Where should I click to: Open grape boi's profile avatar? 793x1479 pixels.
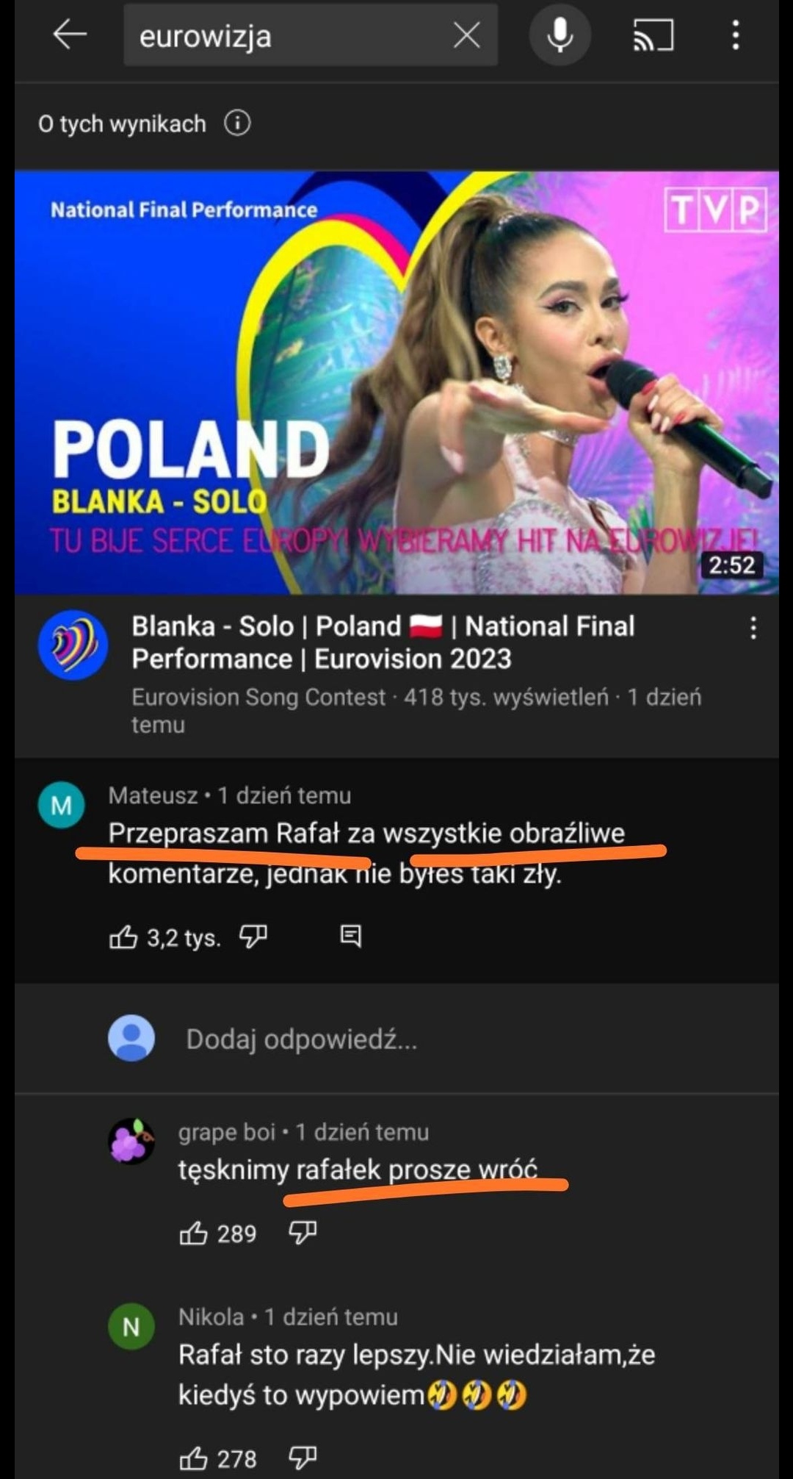coord(131,1142)
